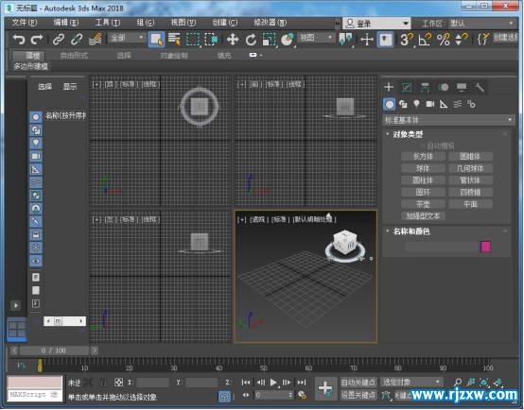Viewport: 524px width, 410px height.
Task: Click the Select and Link chain icon
Action: [x=59, y=40]
